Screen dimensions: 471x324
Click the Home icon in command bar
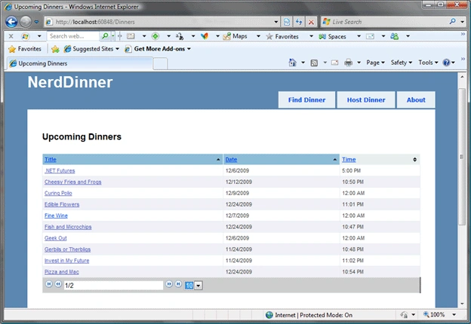pyautogui.click(x=292, y=63)
